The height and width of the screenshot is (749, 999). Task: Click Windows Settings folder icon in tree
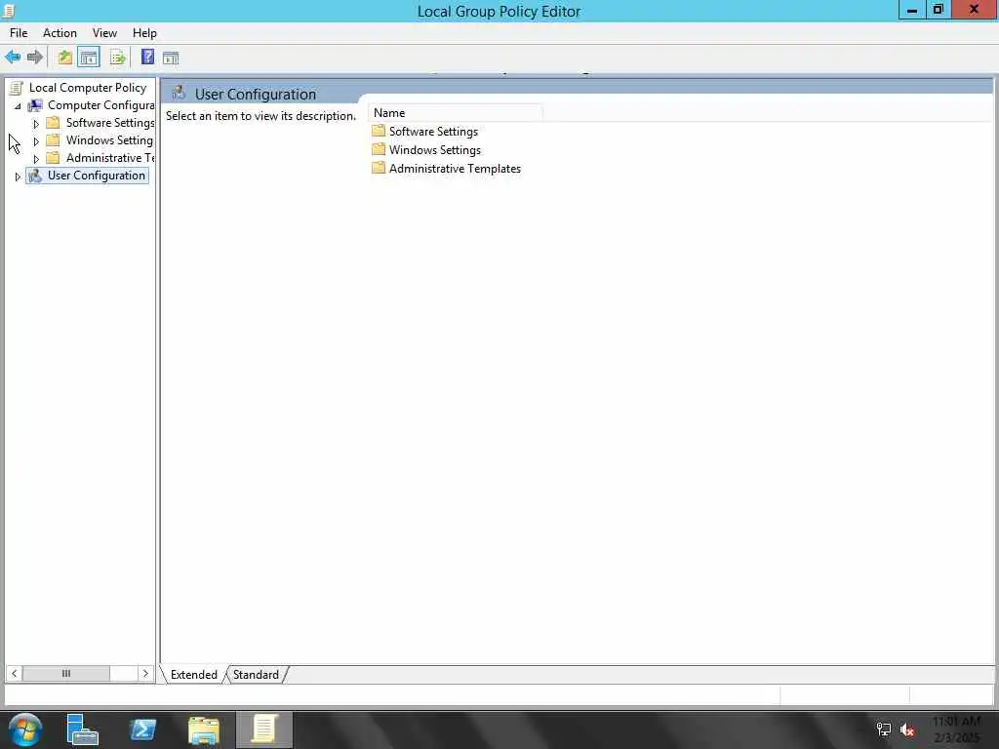tap(54, 140)
